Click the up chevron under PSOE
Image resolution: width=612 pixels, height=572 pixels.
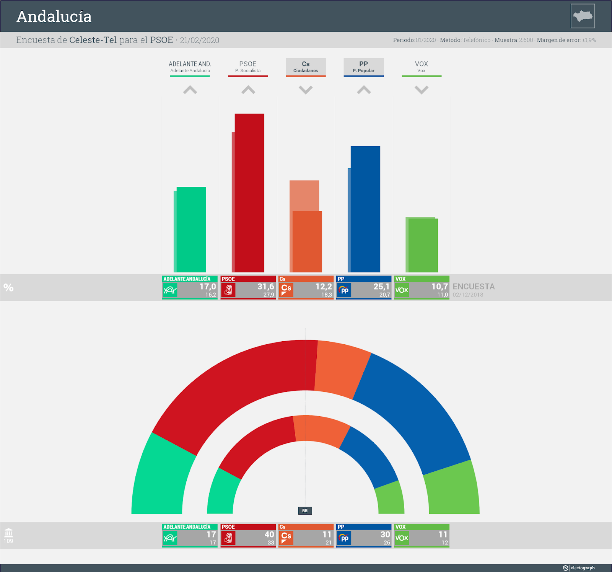[248, 90]
